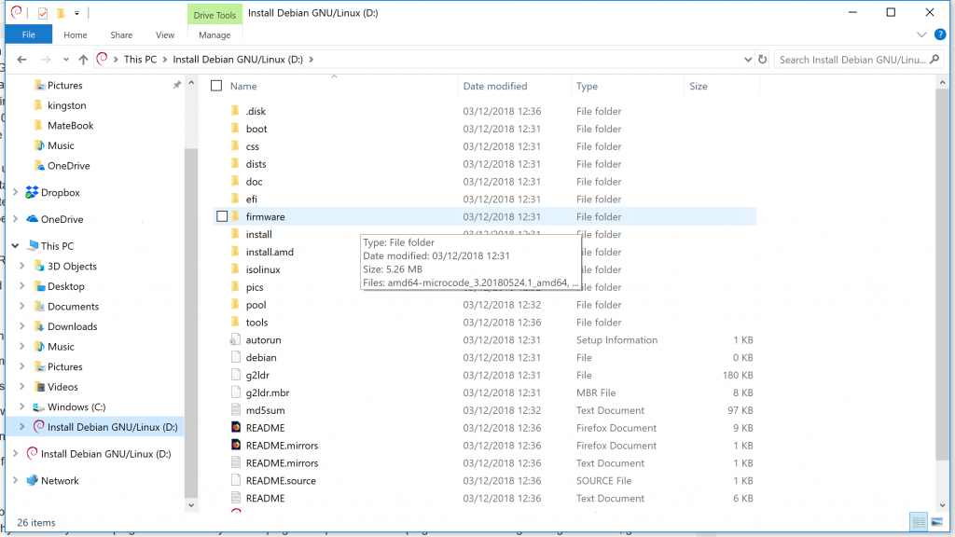
Task: Select This PC in the address breadcrumb
Action: [x=140, y=60]
